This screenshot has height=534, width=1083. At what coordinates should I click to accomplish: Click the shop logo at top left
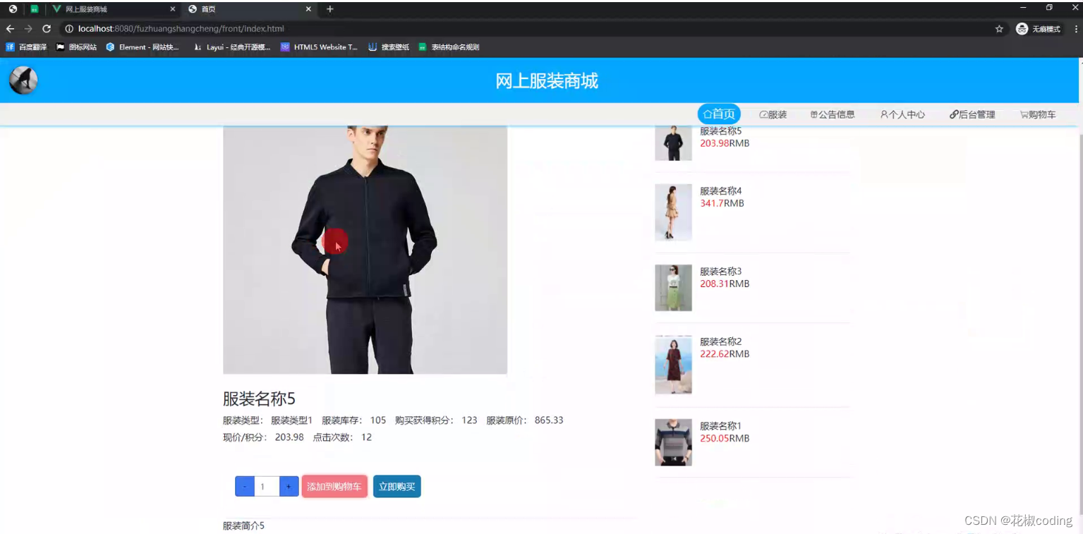(x=23, y=80)
